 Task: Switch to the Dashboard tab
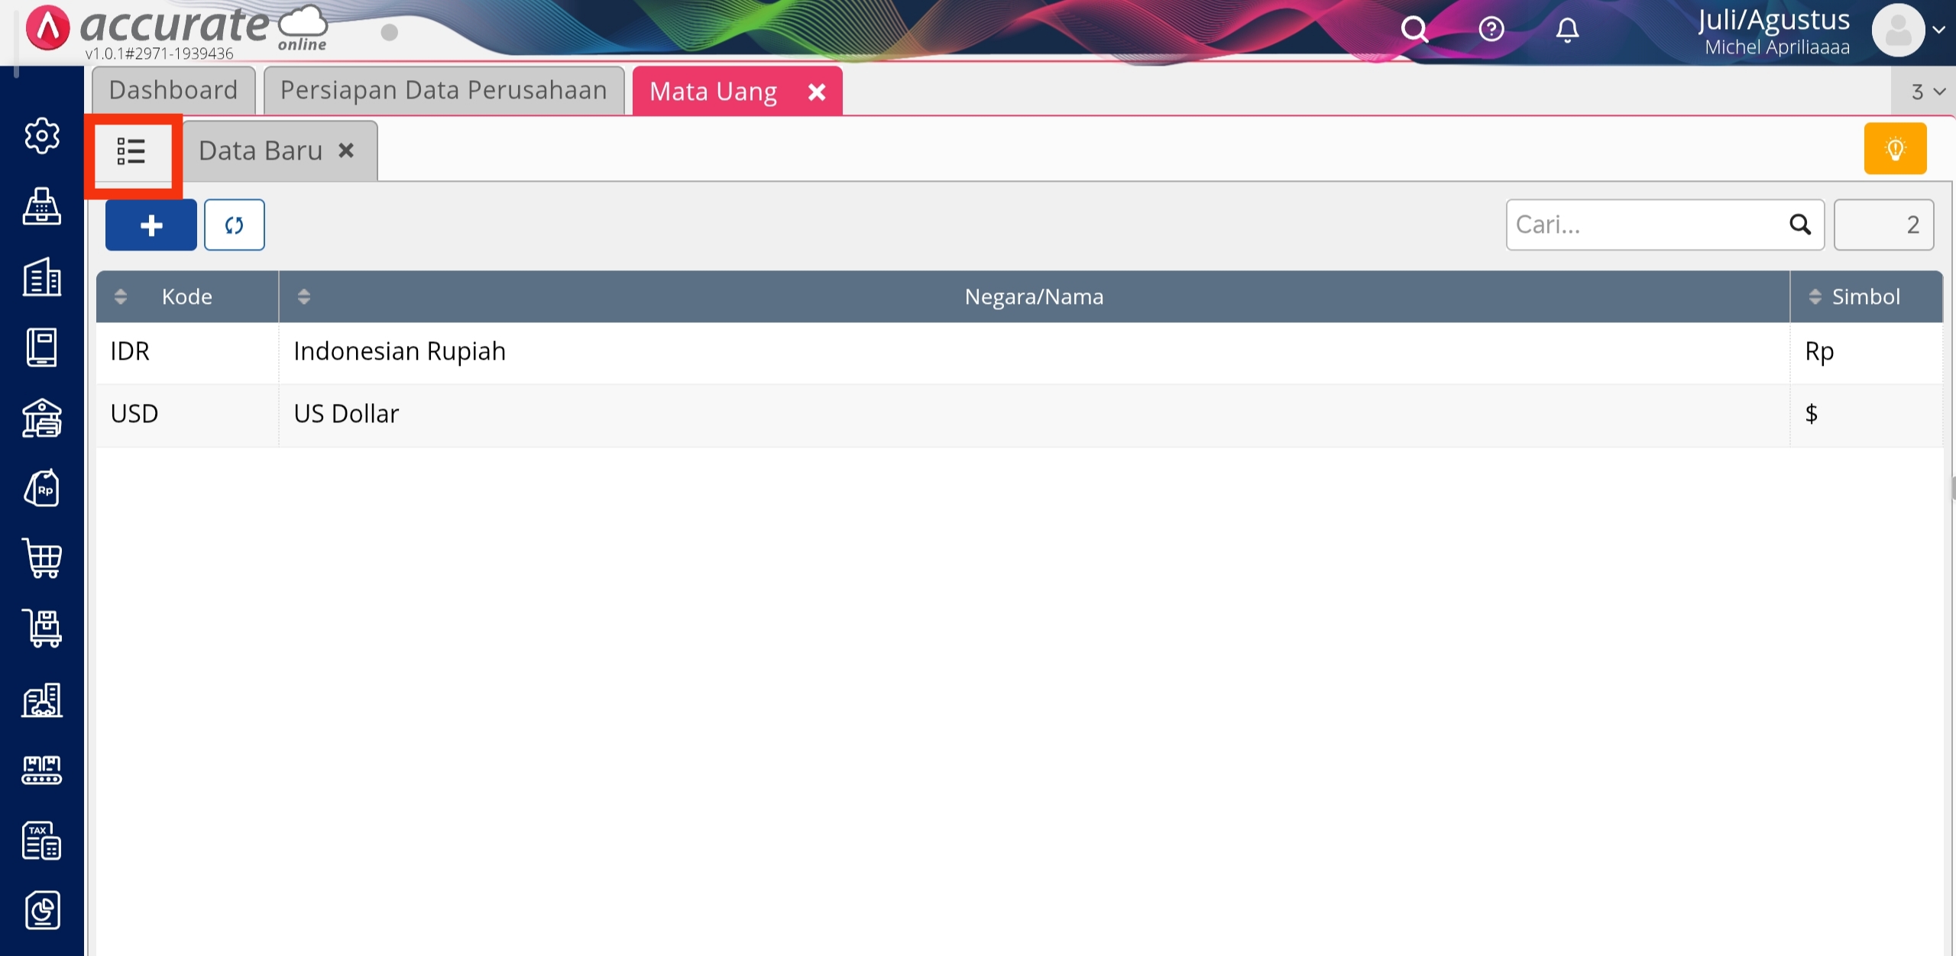[173, 90]
